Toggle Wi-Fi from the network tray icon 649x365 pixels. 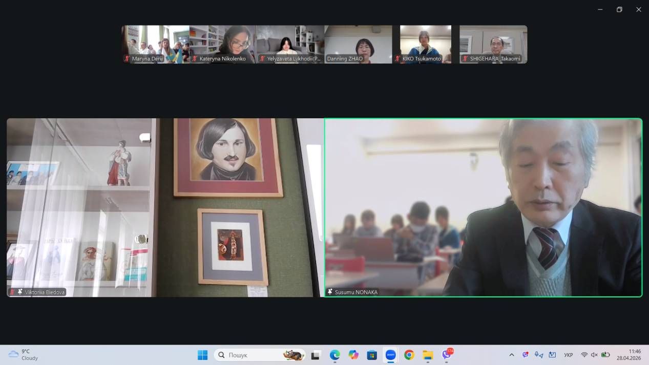click(584, 354)
